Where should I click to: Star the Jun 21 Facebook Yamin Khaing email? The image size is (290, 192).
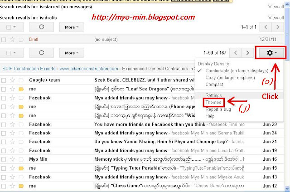click(x=12, y=142)
